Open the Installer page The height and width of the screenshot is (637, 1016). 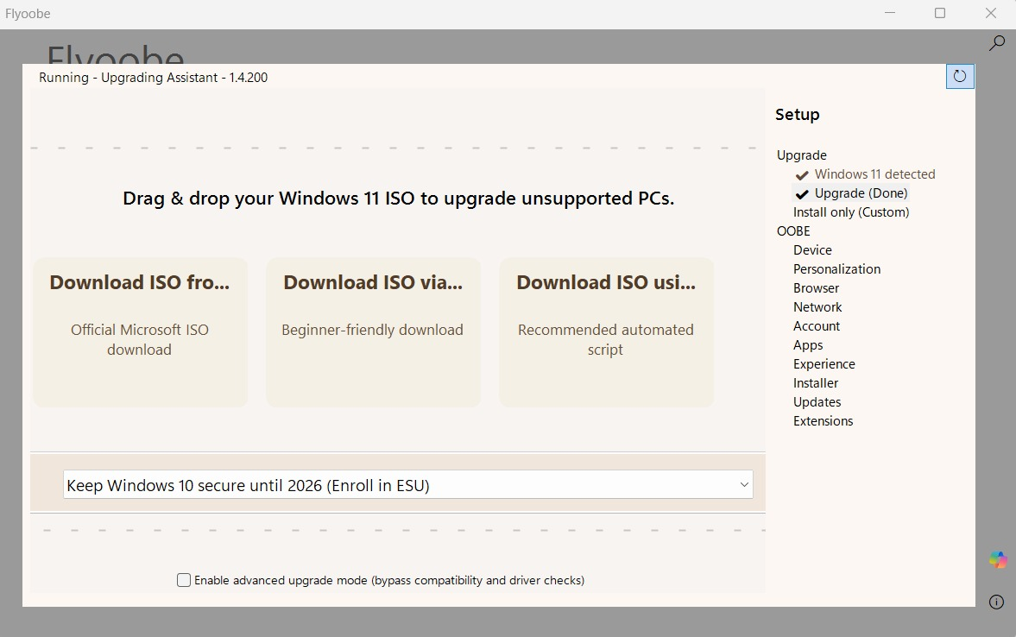(x=816, y=383)
